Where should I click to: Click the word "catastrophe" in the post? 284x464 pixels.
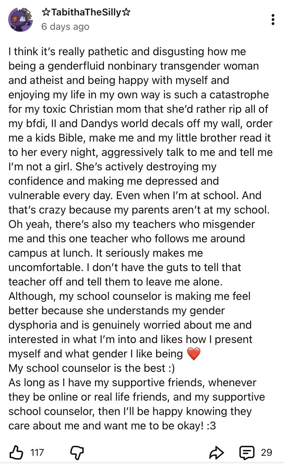click(239, 95)
